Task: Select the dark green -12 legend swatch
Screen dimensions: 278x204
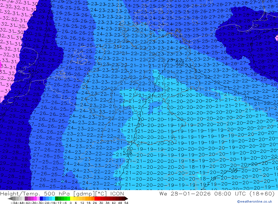Action: click(x=56, y=198)
